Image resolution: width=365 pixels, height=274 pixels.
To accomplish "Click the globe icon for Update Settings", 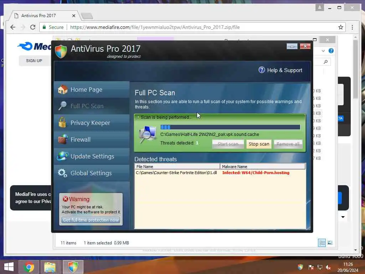I will 63,156.
